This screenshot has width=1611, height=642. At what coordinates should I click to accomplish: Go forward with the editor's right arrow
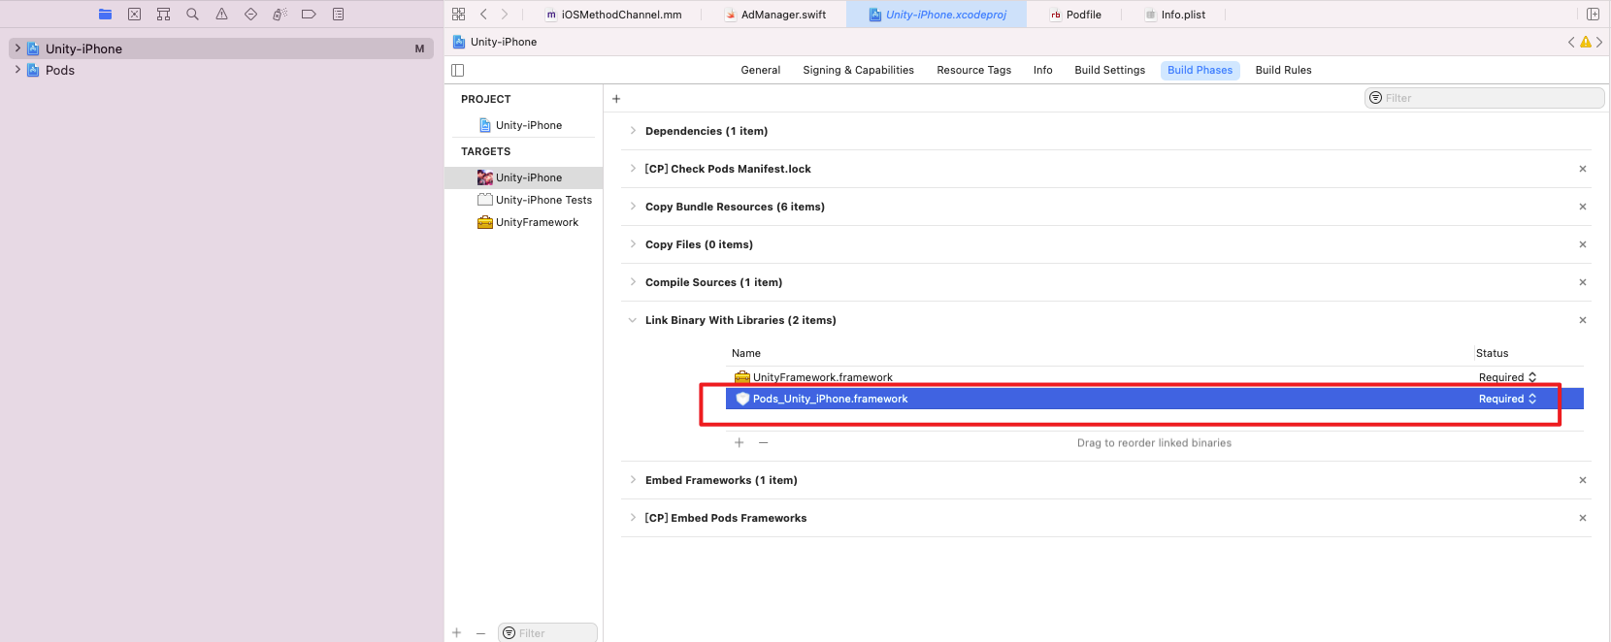[505, 15]
